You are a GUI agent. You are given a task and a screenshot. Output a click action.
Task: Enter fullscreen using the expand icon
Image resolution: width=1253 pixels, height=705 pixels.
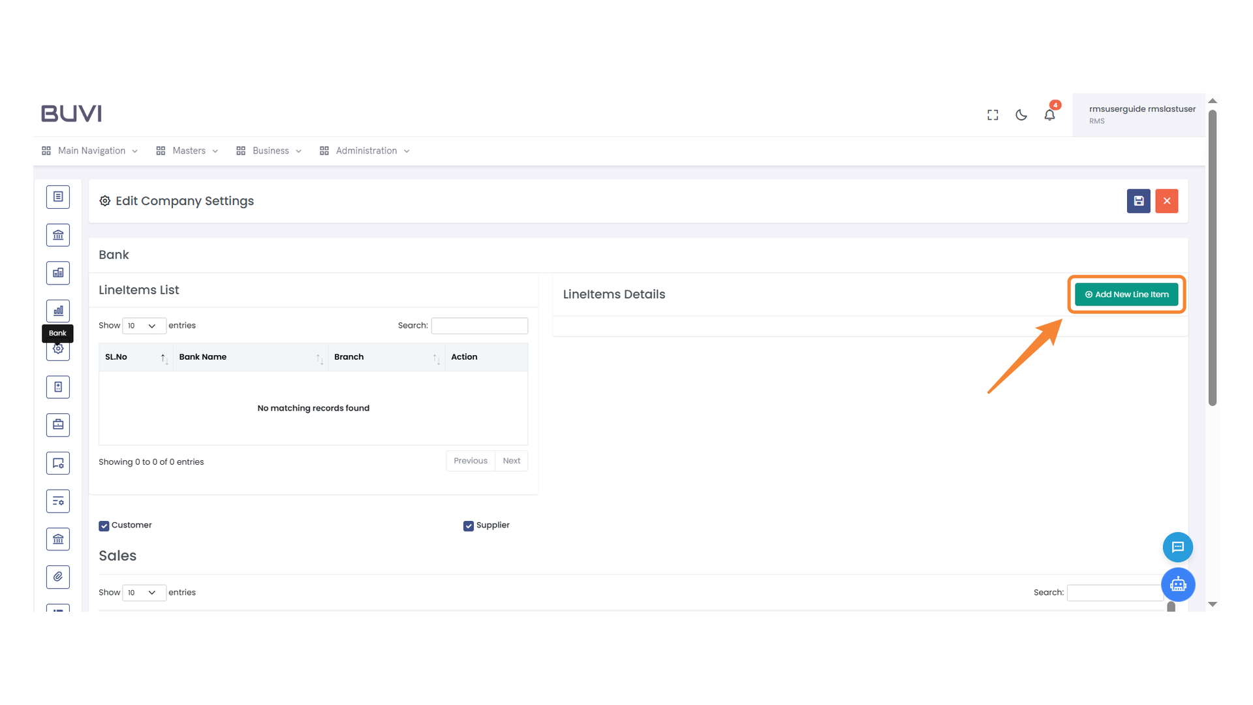993,115
